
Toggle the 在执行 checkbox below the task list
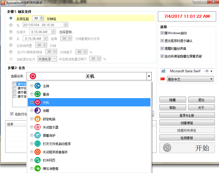pyautogui.click(x=12, y=114)
